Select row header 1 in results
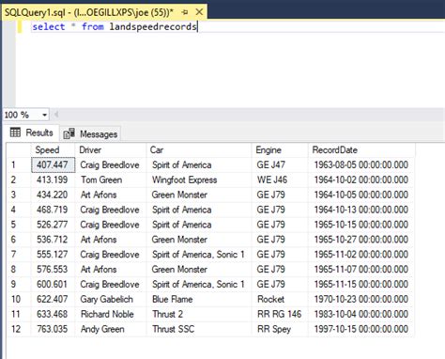 click(19, 164)
